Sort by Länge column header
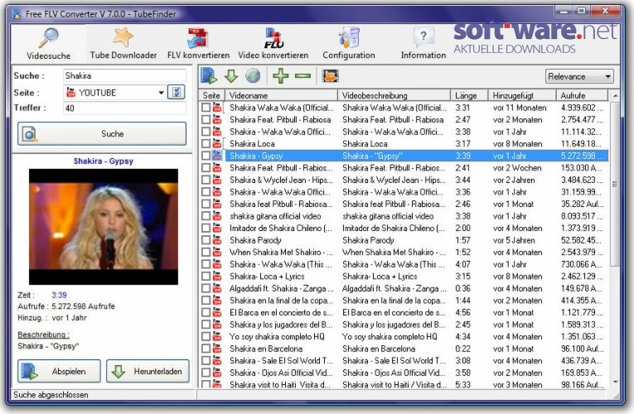This screenshot has width=634, height=414. click(x=469, y=95)
